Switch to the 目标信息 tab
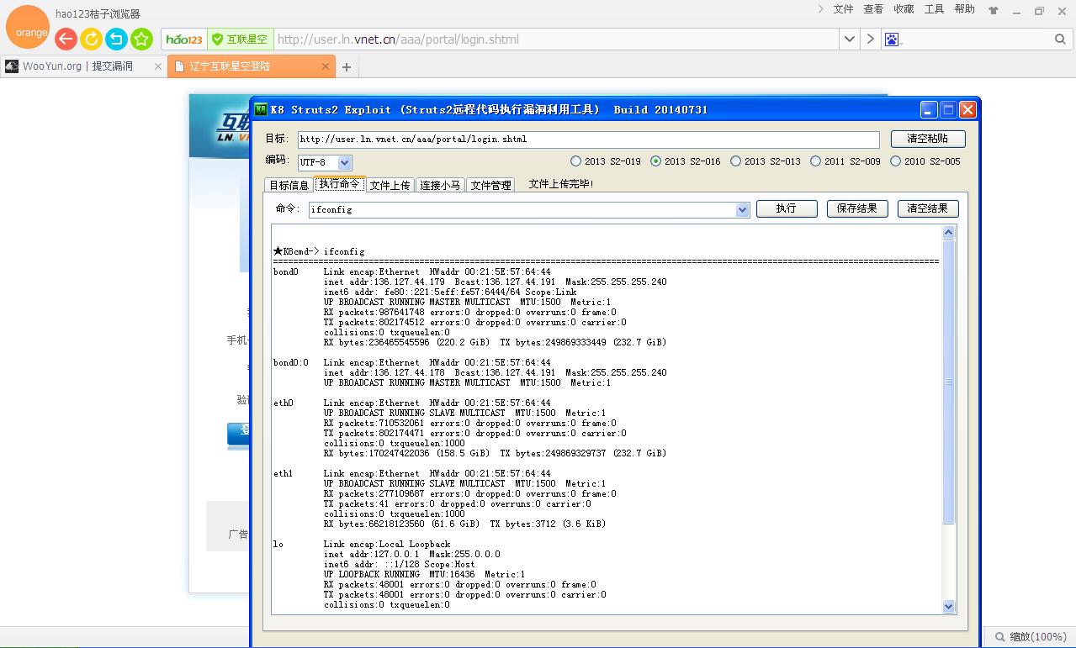This screenshot has height=648, width=1076. tap(289, 185)
